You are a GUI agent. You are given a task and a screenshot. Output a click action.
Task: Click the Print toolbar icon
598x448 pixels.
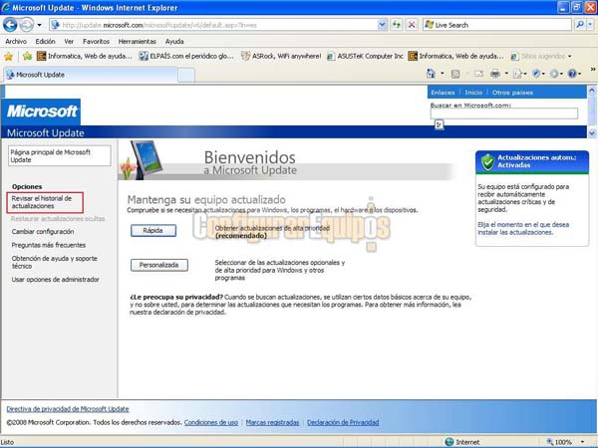point(495,74)
